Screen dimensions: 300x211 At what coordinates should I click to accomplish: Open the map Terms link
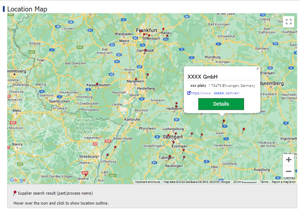[264, 182]
